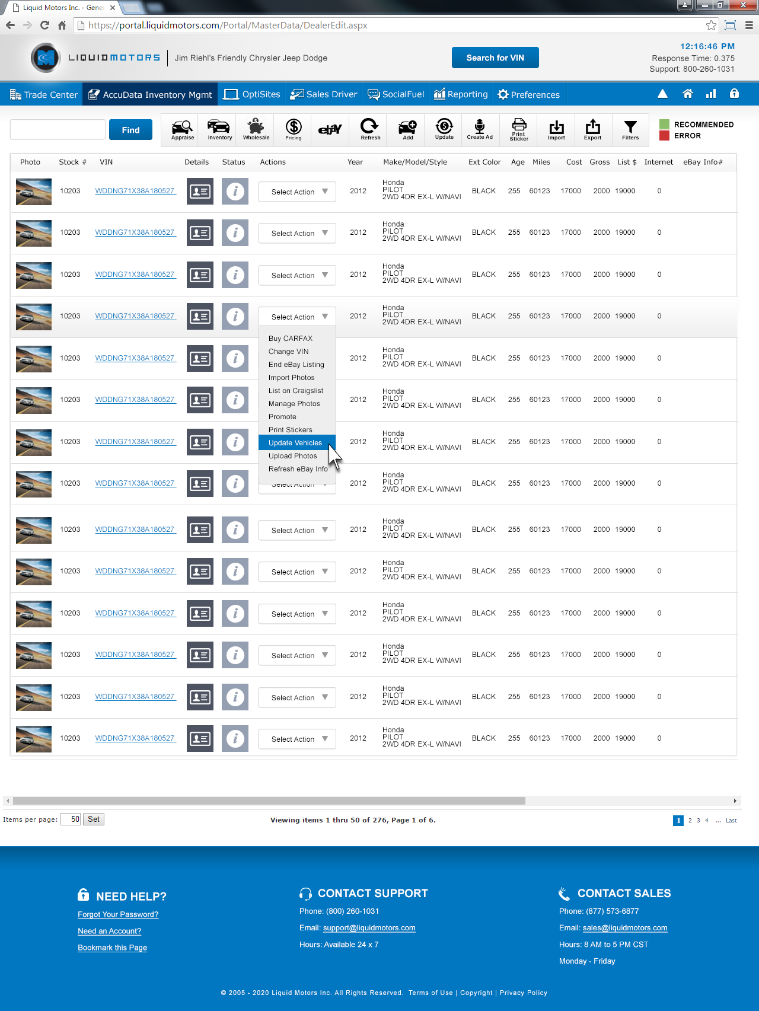Open the Wholesale piggy bank icon
The image size is (759, 1011).
[x=256, y=129]
